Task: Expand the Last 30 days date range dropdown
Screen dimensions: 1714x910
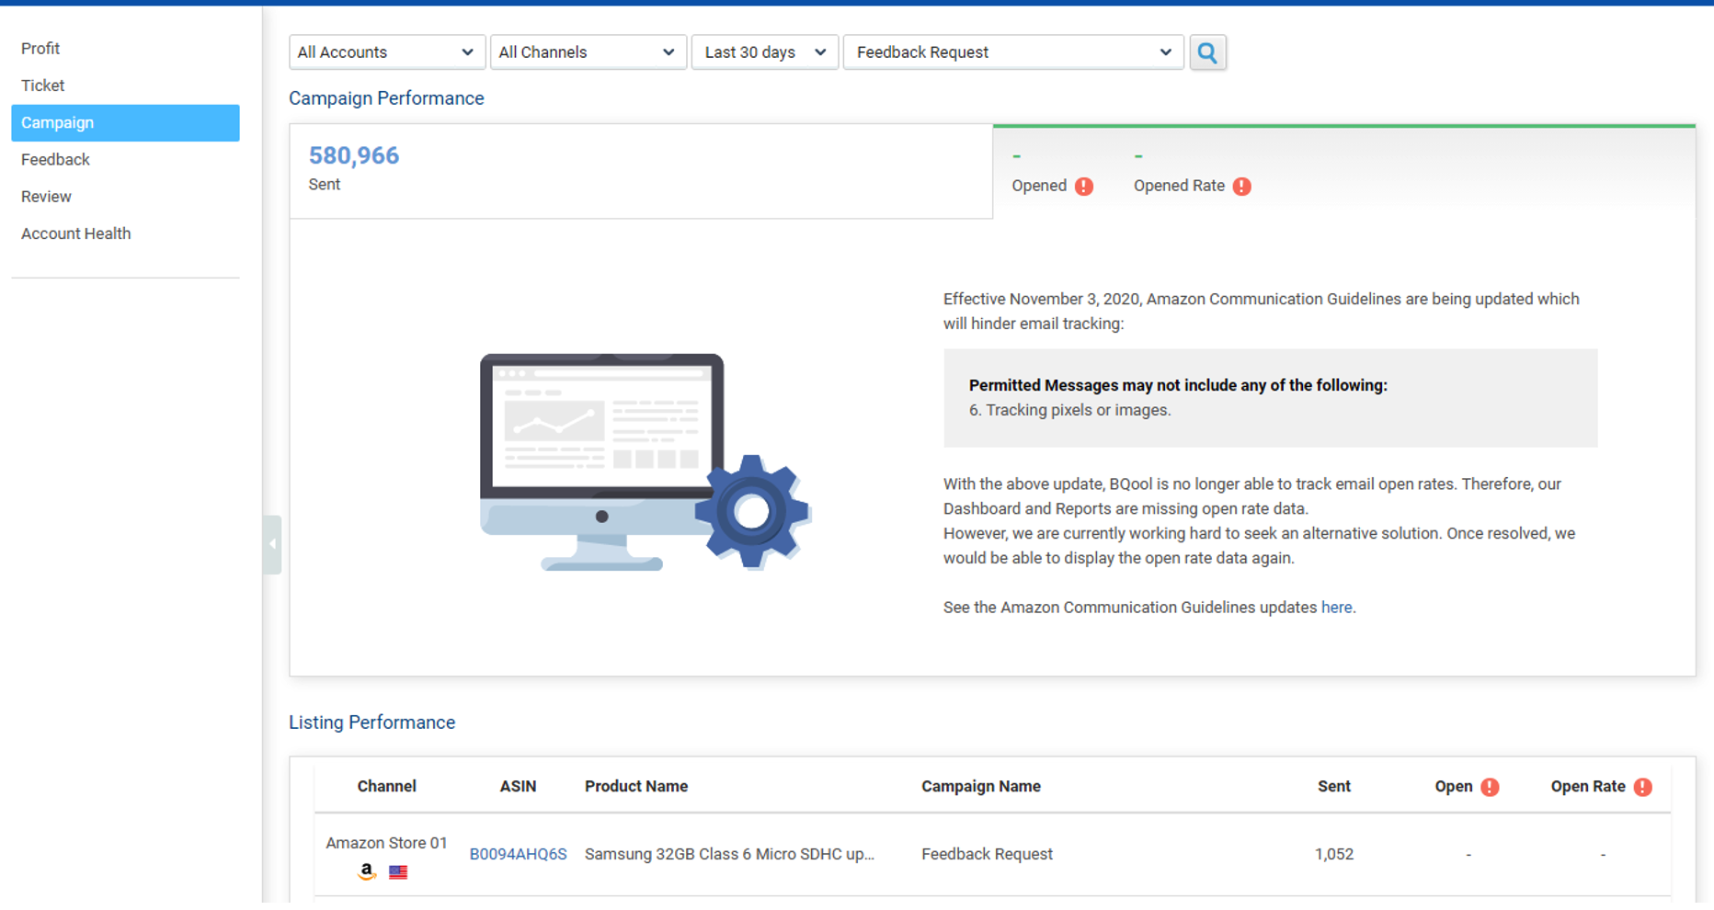Action: click(764, 52)
